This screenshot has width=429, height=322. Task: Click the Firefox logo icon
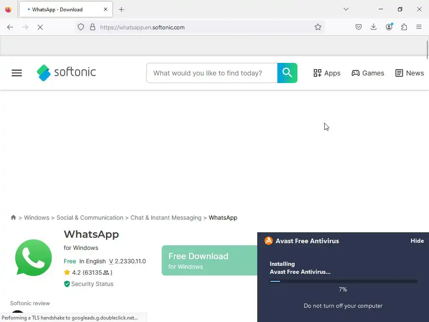click(8, 9)
